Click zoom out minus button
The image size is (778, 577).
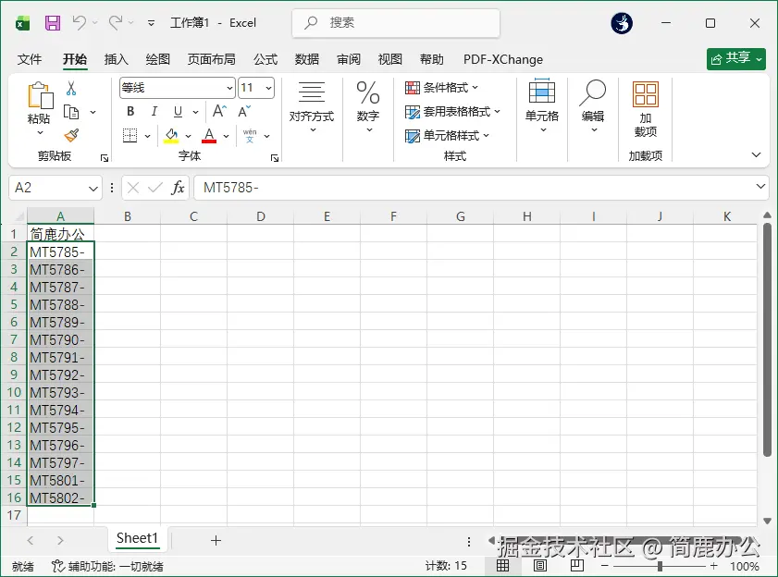[604, 566]
